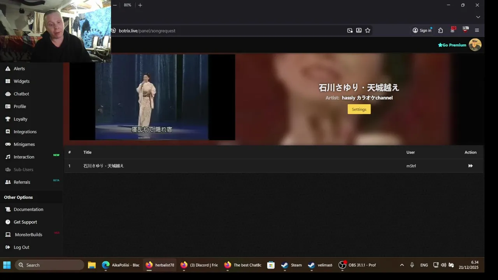
Task: Switch to the OBS 31.1.1 taskbar window
Action: pos(358,265)
